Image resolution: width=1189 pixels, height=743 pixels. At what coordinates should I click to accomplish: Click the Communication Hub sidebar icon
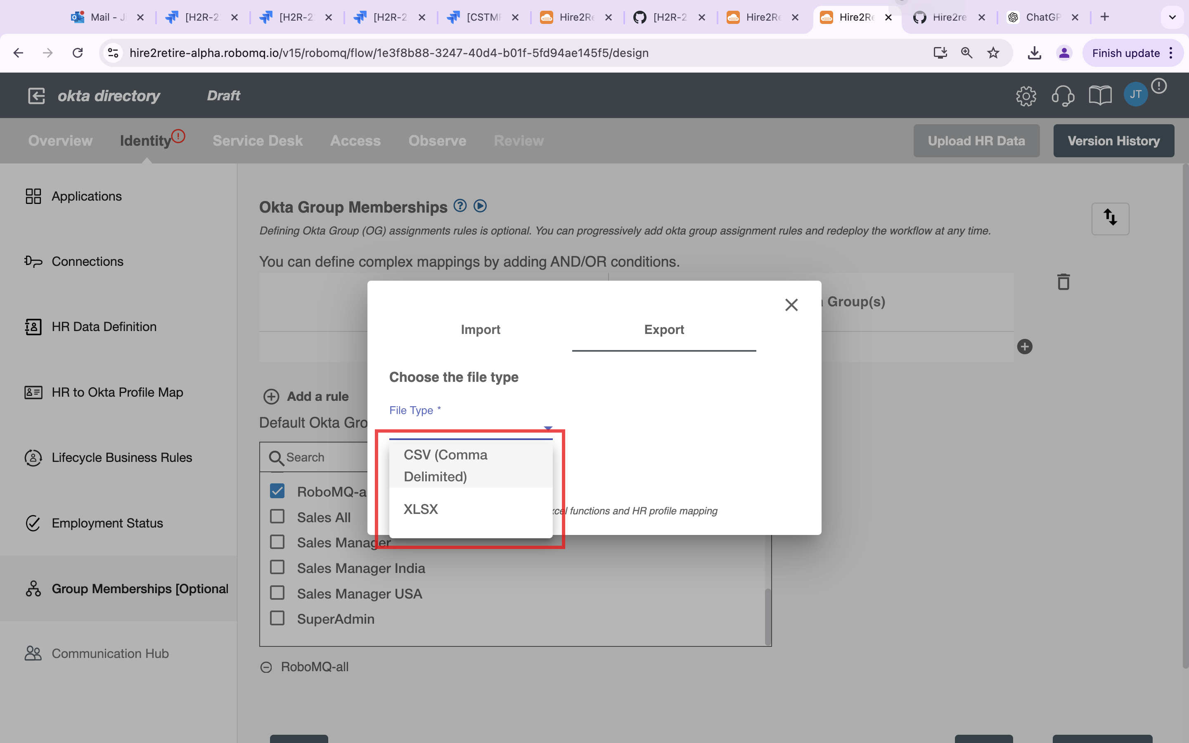click(x=33, y=653)
